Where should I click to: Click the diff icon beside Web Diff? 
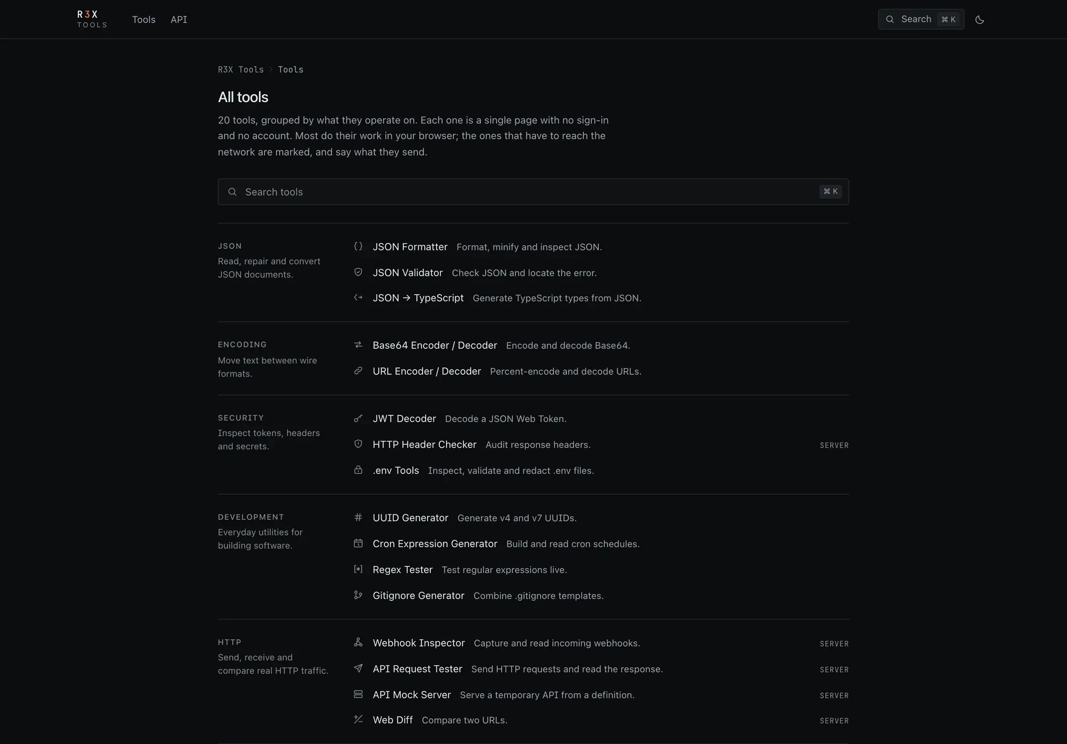click(358, 720)
